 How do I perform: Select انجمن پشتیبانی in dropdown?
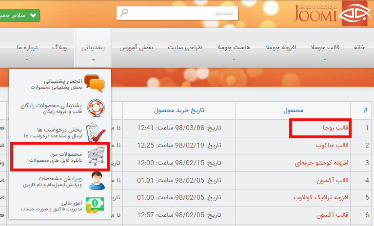click(x=60, y=84)
